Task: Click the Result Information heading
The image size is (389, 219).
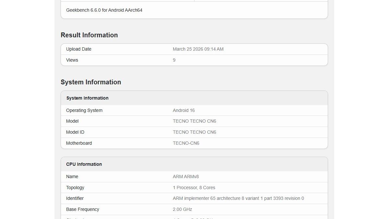Action: click(89, 35)
